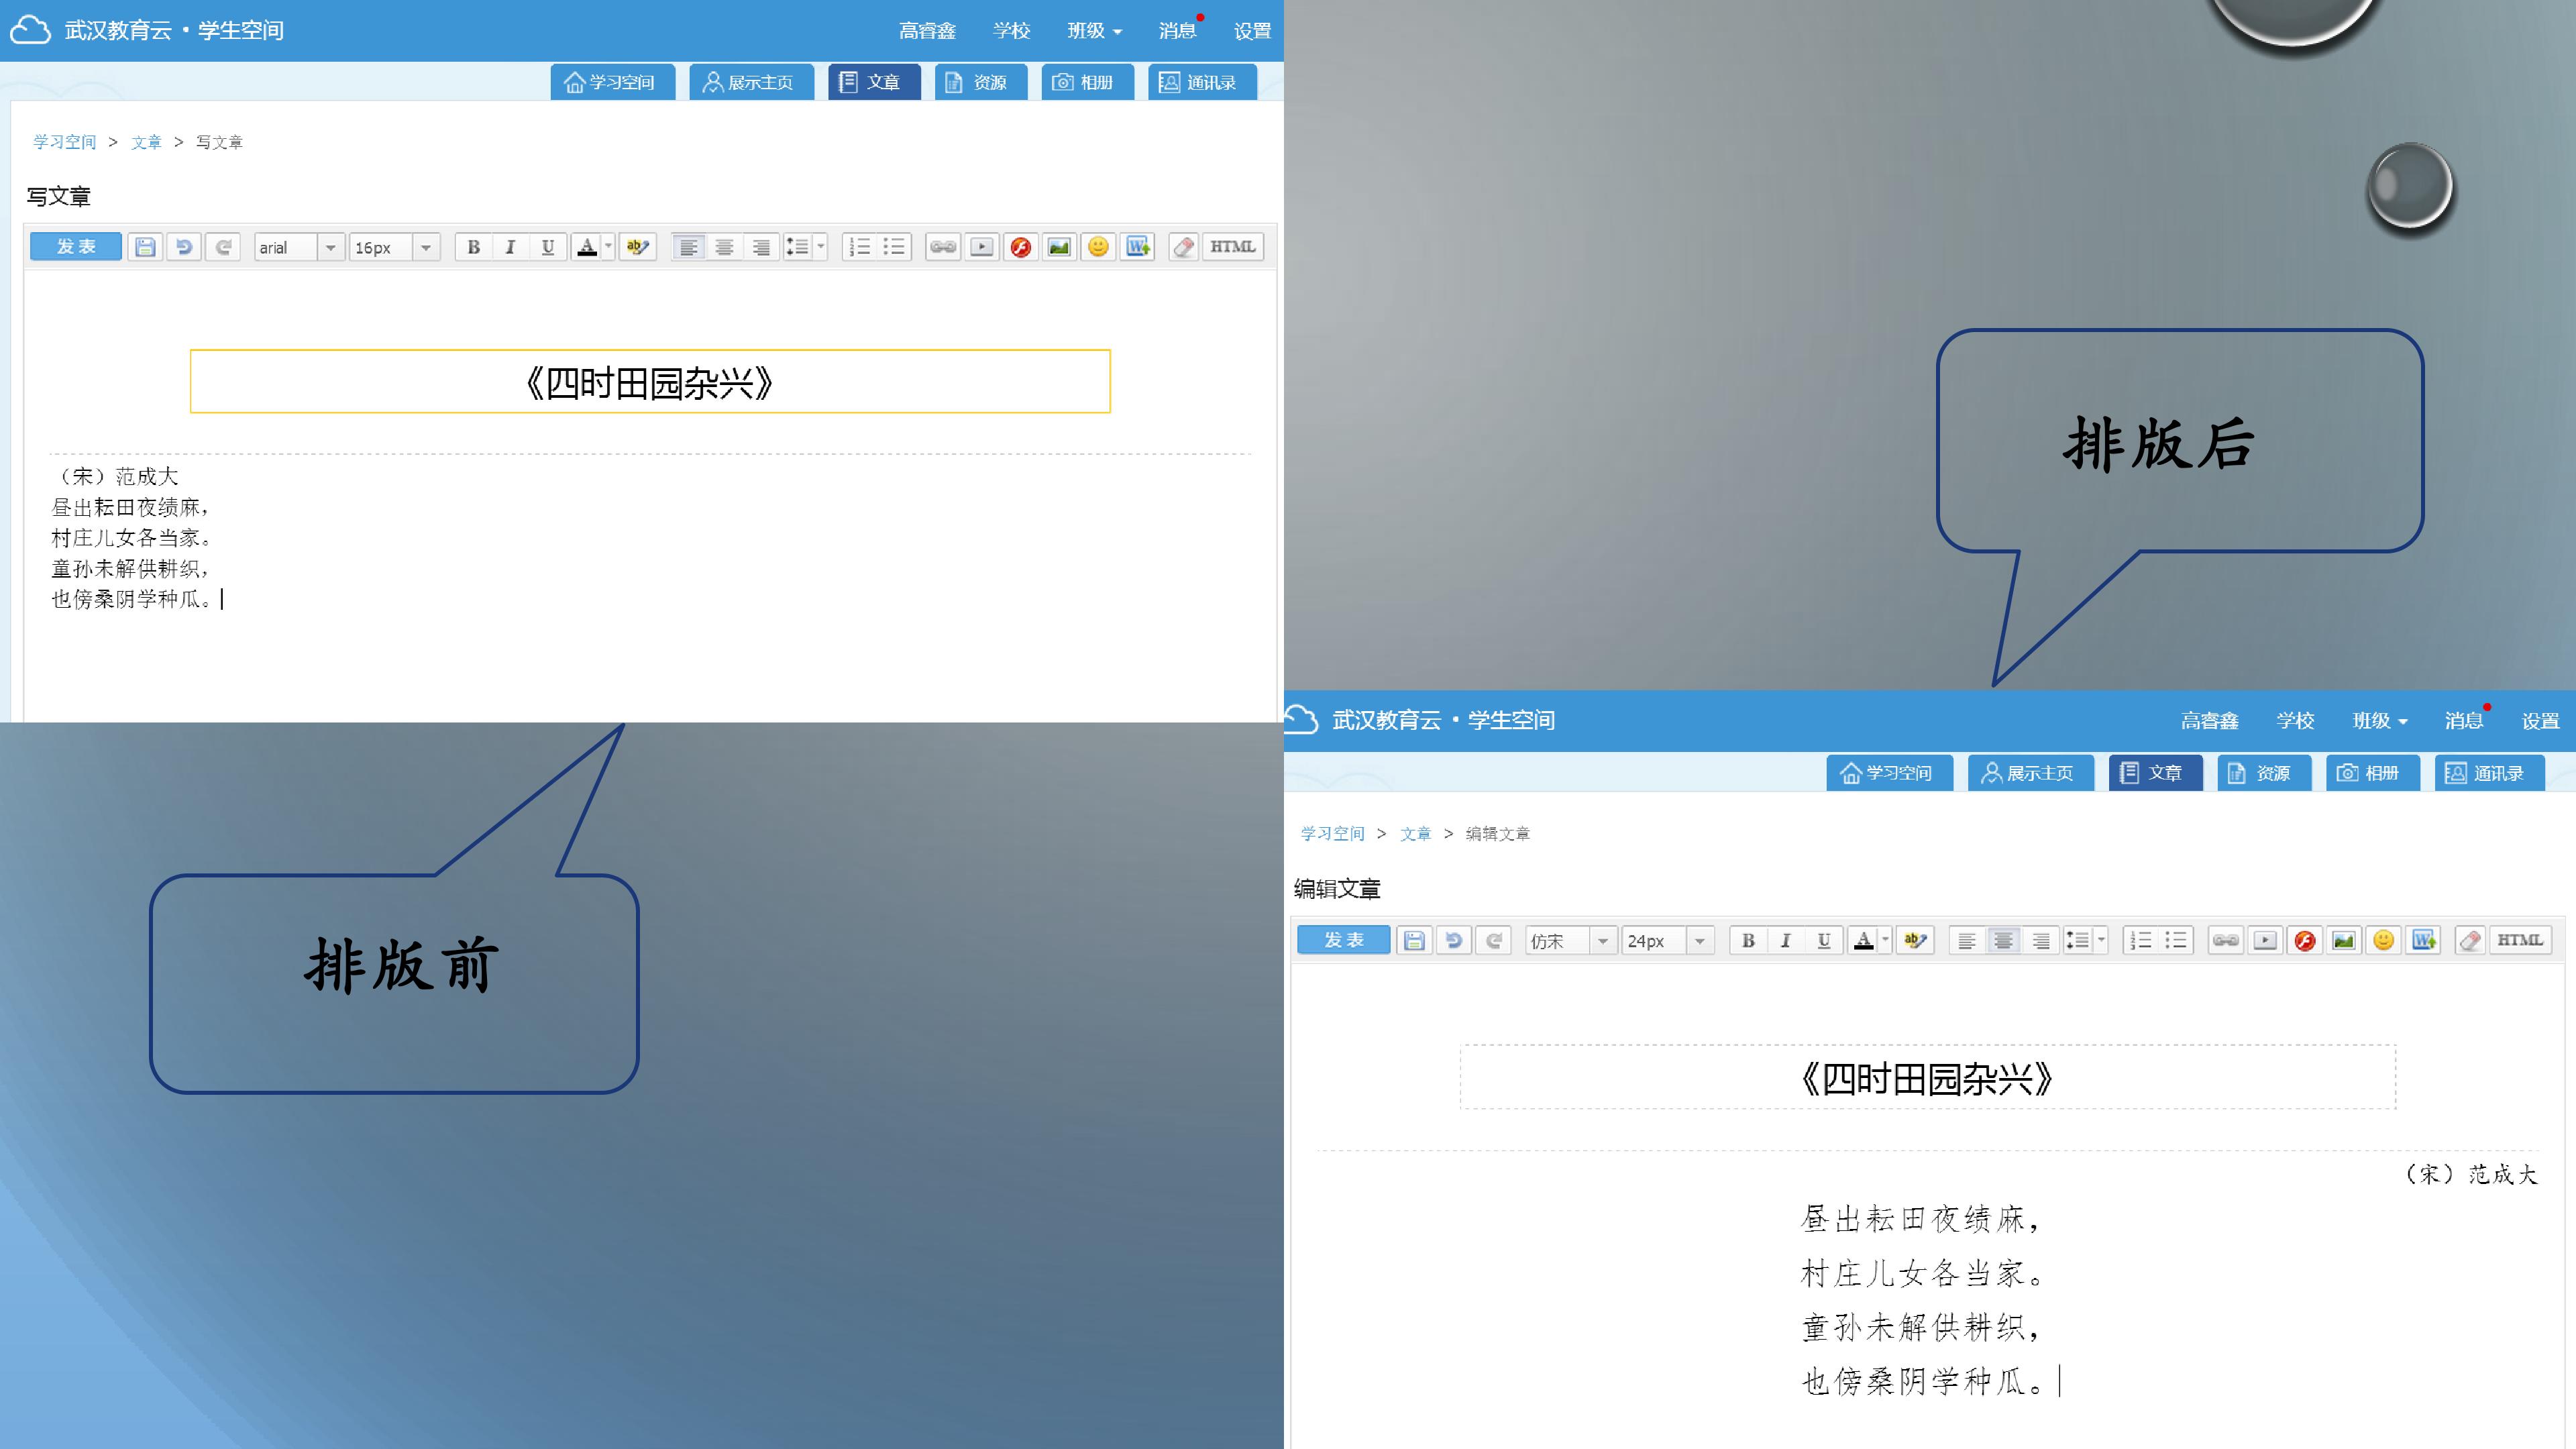Click the yellow-bordered title input field
Image resolution: width=2576 pixels, height=1449 pixels.
coord(650,381)
